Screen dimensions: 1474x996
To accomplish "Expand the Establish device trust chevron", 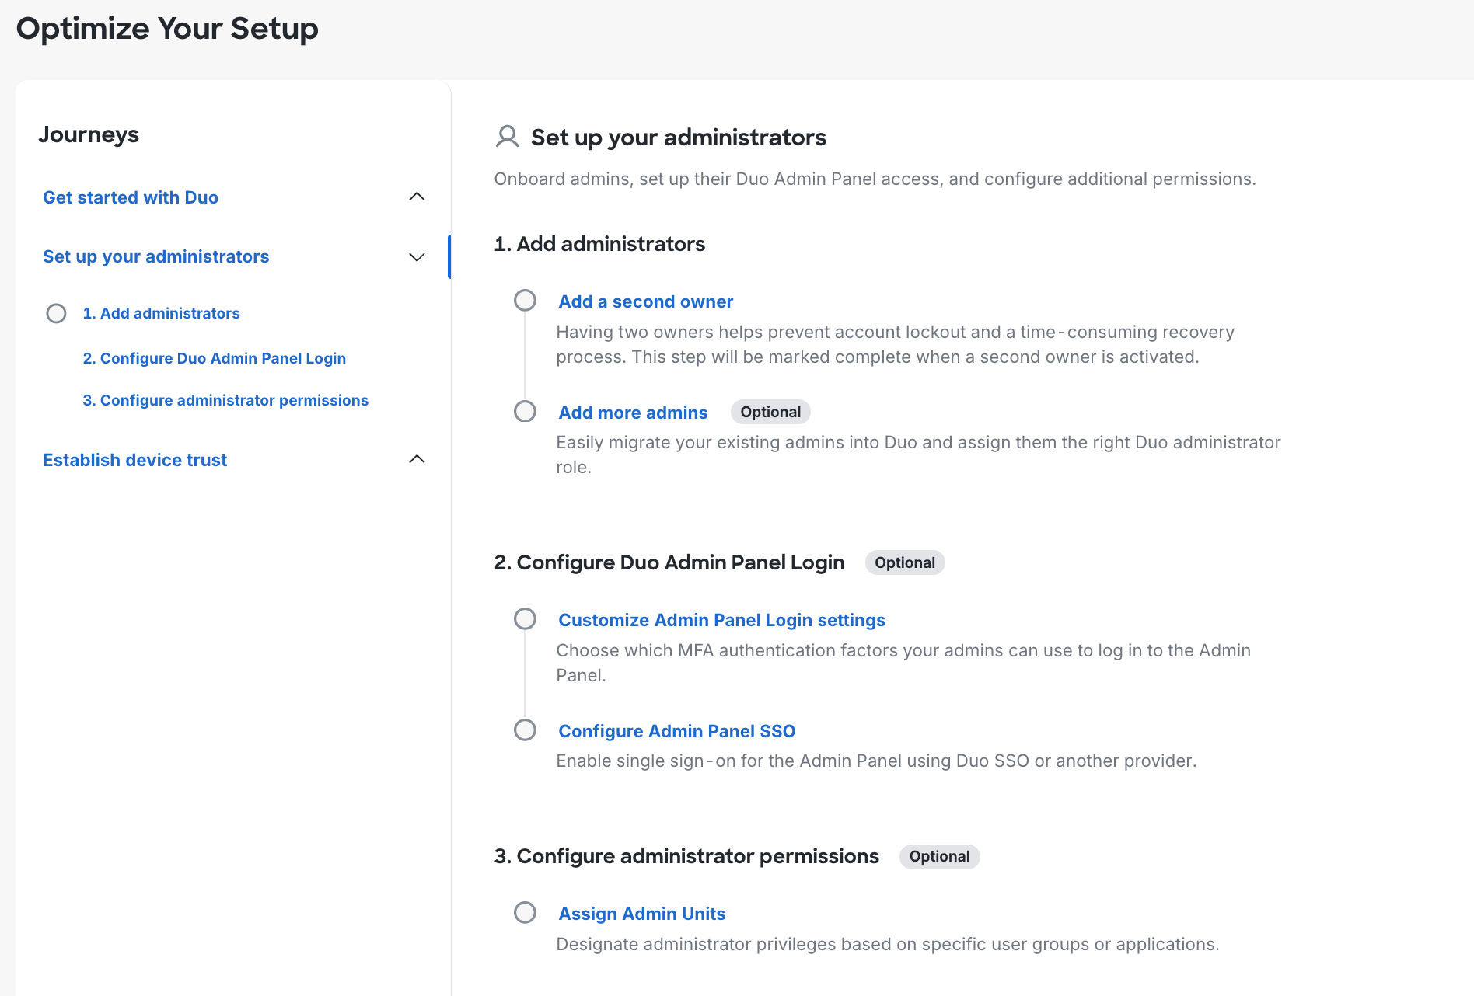I will click(x=417, y=459).
